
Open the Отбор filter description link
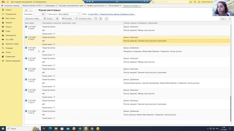[x=112, y=14]
